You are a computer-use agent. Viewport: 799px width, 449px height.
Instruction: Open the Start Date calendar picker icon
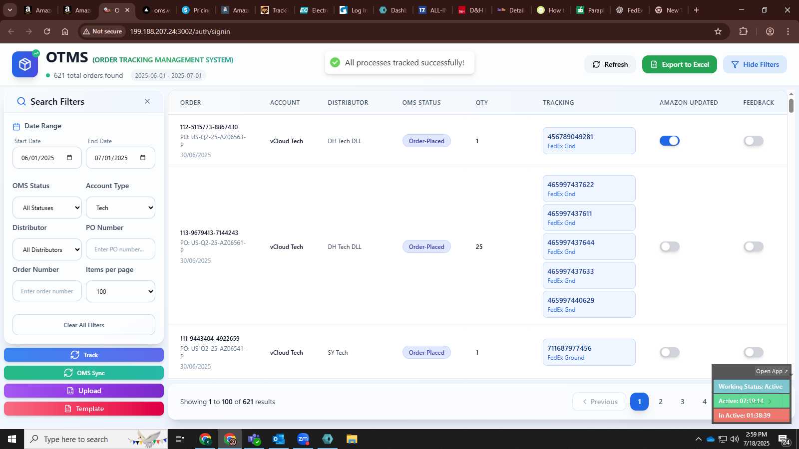[69, 158]
